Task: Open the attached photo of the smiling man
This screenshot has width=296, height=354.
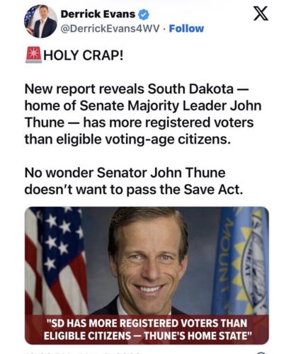Action: click(x=147, y=275)
